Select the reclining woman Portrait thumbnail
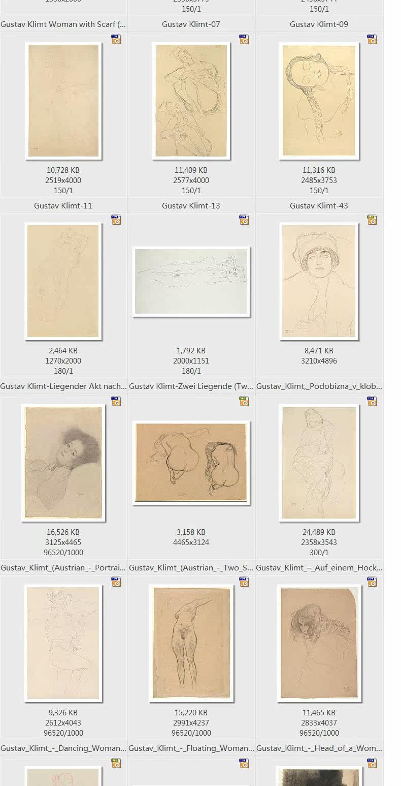Viewport: 401px width, 786px height. (63, 463)
